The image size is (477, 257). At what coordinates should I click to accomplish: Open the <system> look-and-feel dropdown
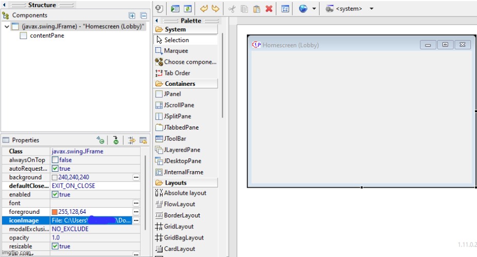372,9
